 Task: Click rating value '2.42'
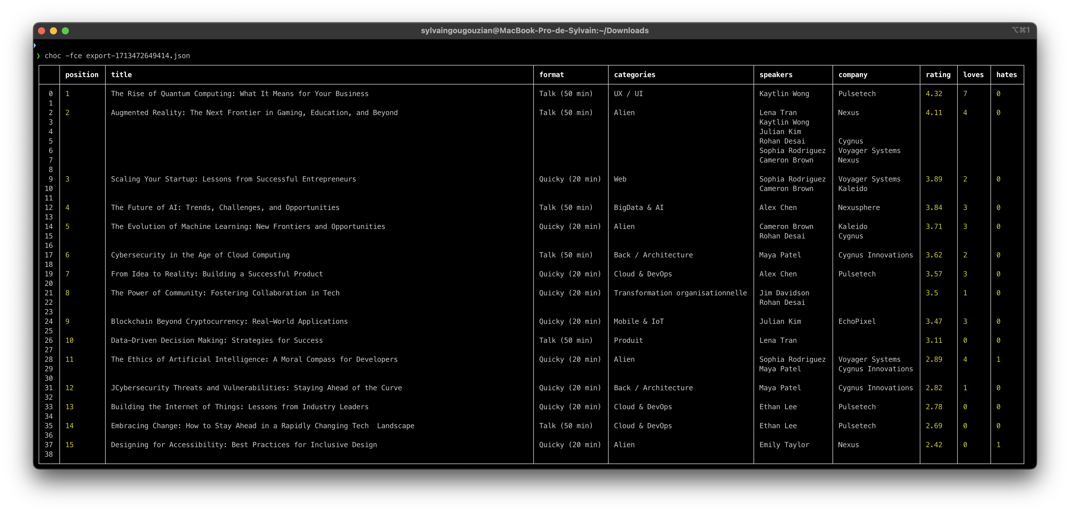934,445
